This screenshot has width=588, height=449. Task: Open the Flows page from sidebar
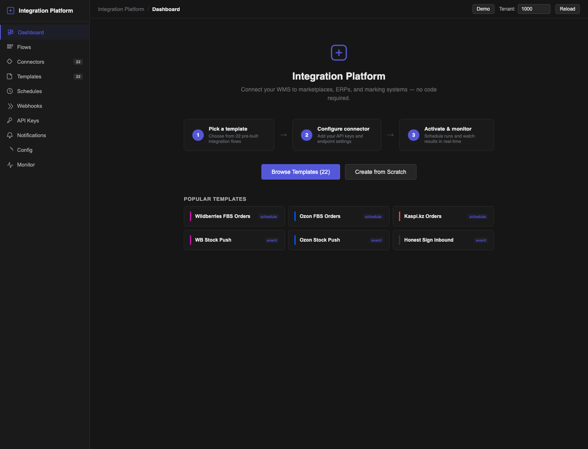click(x=45, y=47)
